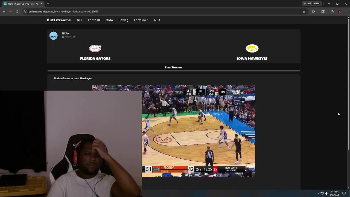Open the Windows notification center
Image resolution: width=350 pixels, height=197 pixels.
click(x=344, y=193)
